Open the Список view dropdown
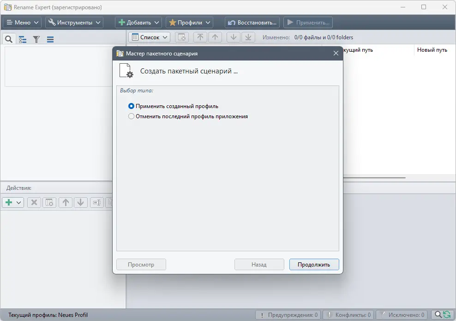 point(150,37)
